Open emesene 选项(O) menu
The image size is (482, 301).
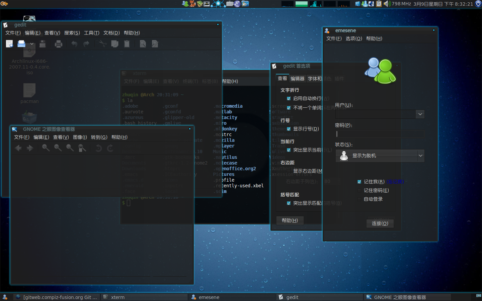[x=354, y=38]
